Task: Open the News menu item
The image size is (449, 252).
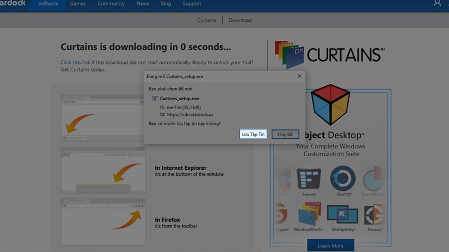Action: pyautogui.click(x=143, y=3)
